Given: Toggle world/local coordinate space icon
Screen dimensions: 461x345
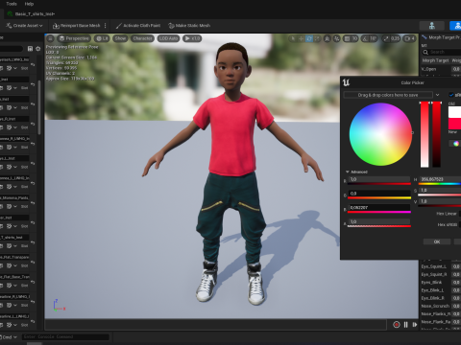Looking at the screenshot, I should 327,38.
